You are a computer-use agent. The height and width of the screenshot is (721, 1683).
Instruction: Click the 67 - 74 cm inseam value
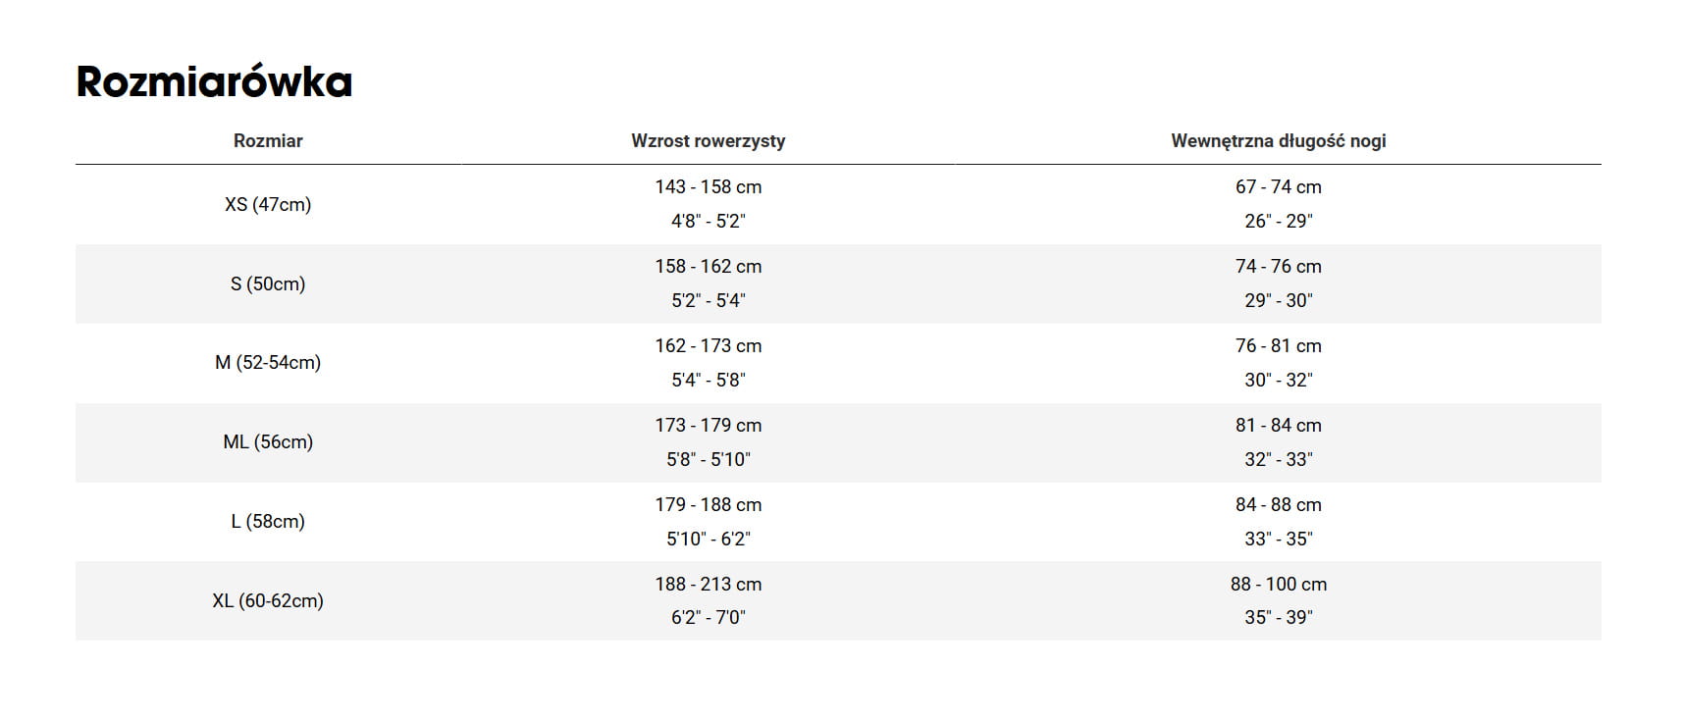1278,187
